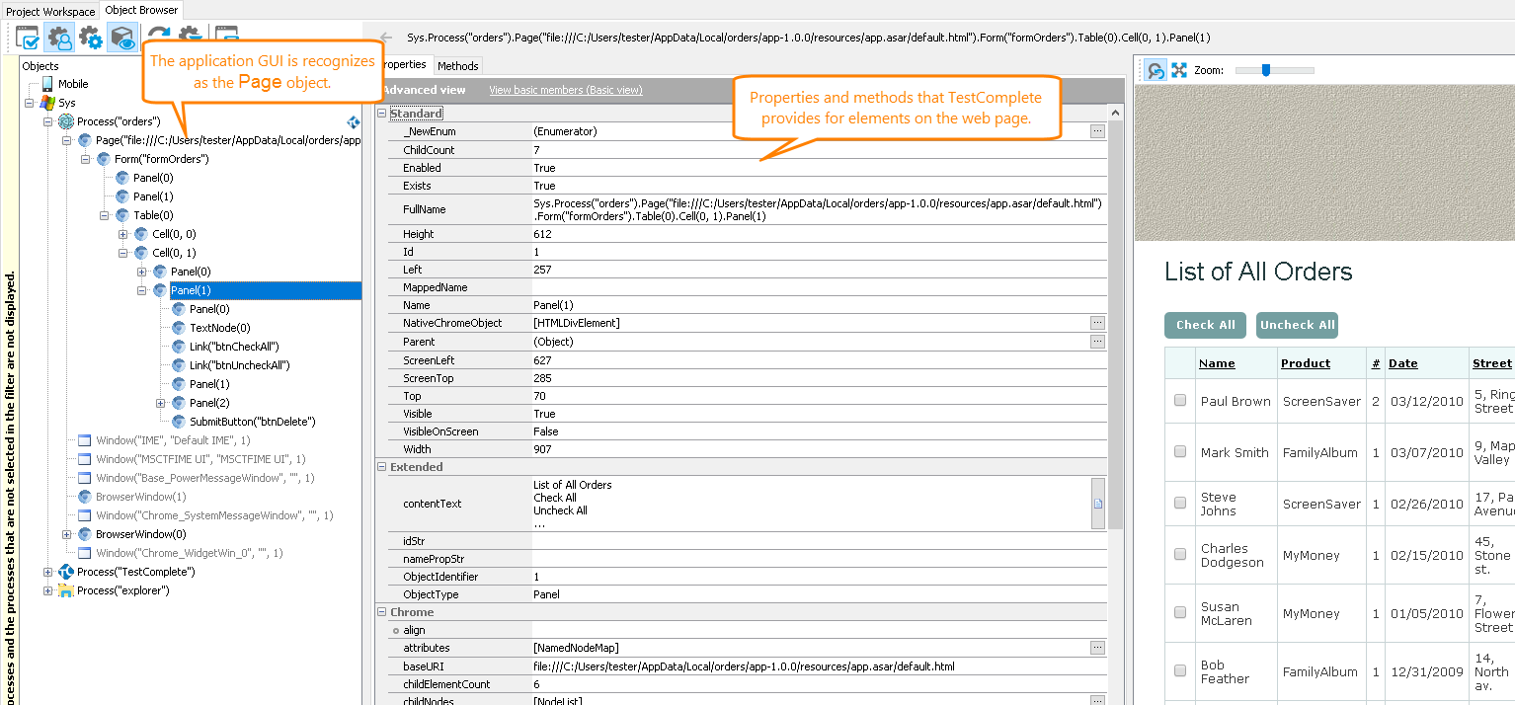Click the Link("btnCheckAll") node icon
1515x705 pixels.
point(179,347)
